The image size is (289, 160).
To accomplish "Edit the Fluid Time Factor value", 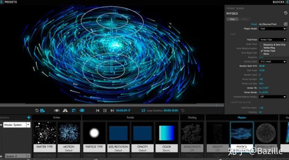I will [x=261, y=108].
